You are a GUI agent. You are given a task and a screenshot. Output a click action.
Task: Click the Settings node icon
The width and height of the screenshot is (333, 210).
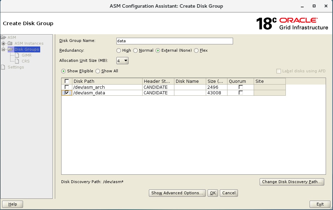click(3, 66)
